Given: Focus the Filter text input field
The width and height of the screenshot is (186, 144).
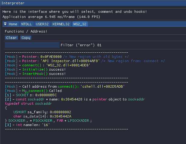Looking at the screenshot, I should click(x=32, y=45).
